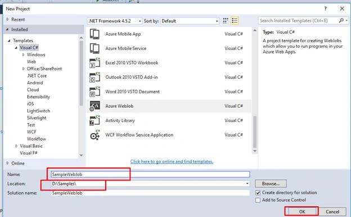Screen dimensions: 351x217
Task: Click the category tree scroll-down arrow
Action: [x=81, y=155]
